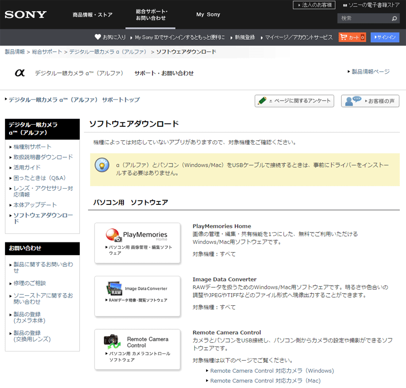Open デジタル一眼カメラ α サポートトップ link

tap(74, 99)
